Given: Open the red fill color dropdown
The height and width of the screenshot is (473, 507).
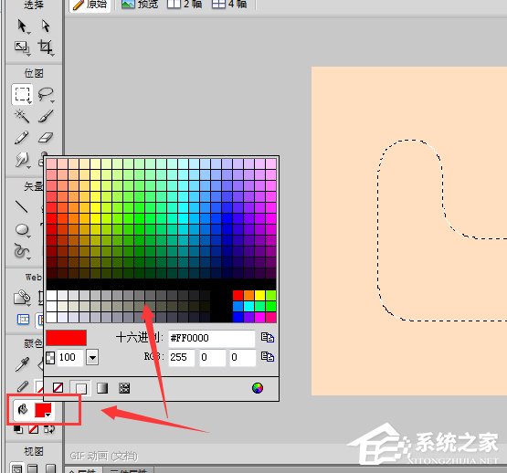Looking at the screenshot, I should click(43, 410).
